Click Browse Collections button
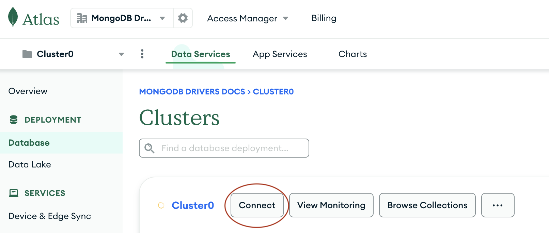549x233 pixels. click(x=427, y=205)
